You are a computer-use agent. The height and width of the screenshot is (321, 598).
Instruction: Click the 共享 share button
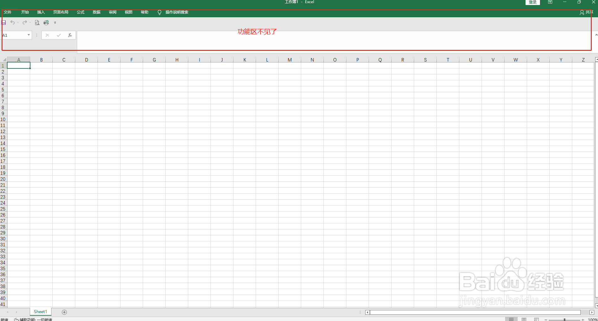586,12
